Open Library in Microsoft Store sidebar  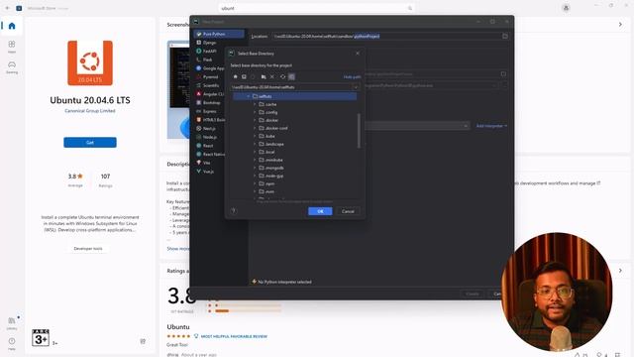pos(12,322)
